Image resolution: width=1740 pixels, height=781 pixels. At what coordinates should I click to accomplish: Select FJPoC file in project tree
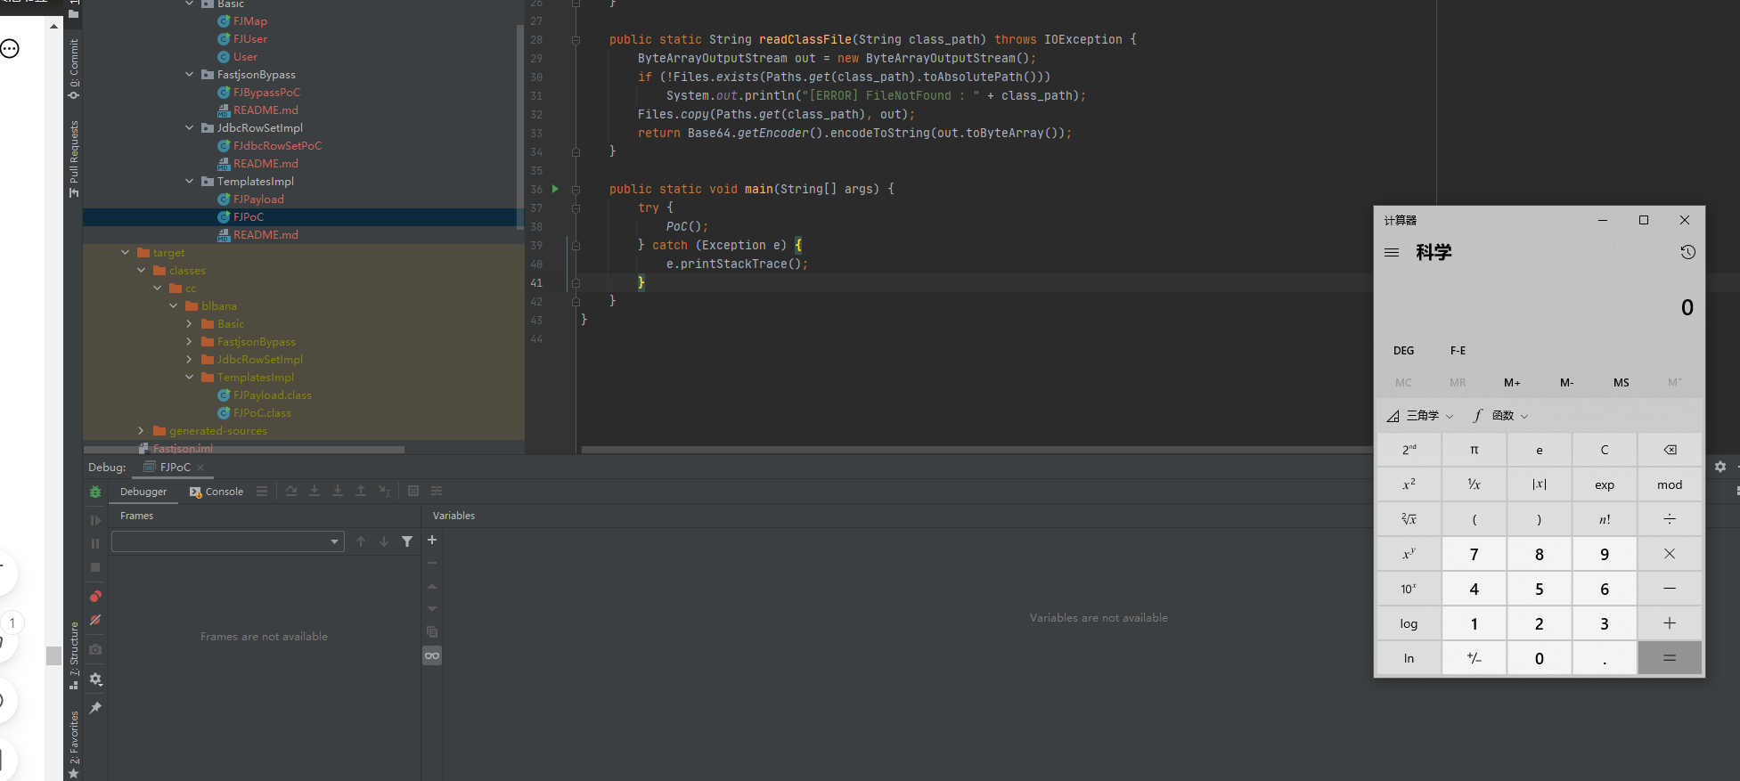point(249,217)
